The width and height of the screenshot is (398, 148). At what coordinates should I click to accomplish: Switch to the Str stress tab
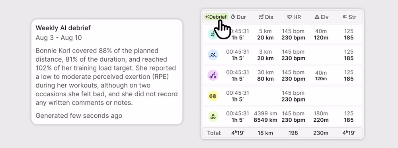coord(349,17)
